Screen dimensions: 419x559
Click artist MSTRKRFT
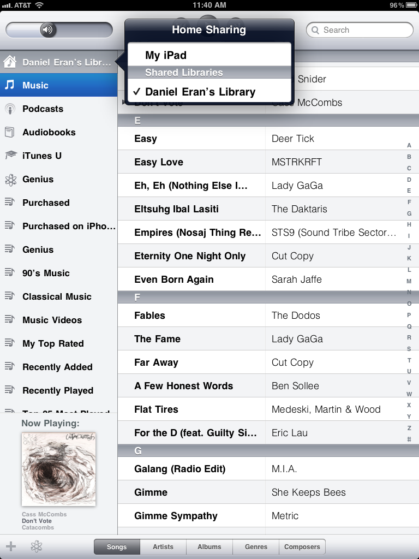(x=296, y=162)
